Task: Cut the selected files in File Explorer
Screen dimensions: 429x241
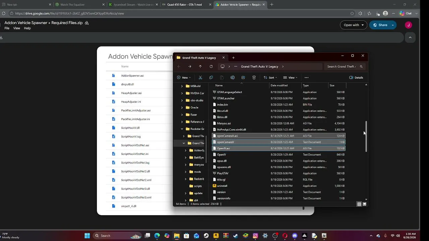Action: (200, 77)
